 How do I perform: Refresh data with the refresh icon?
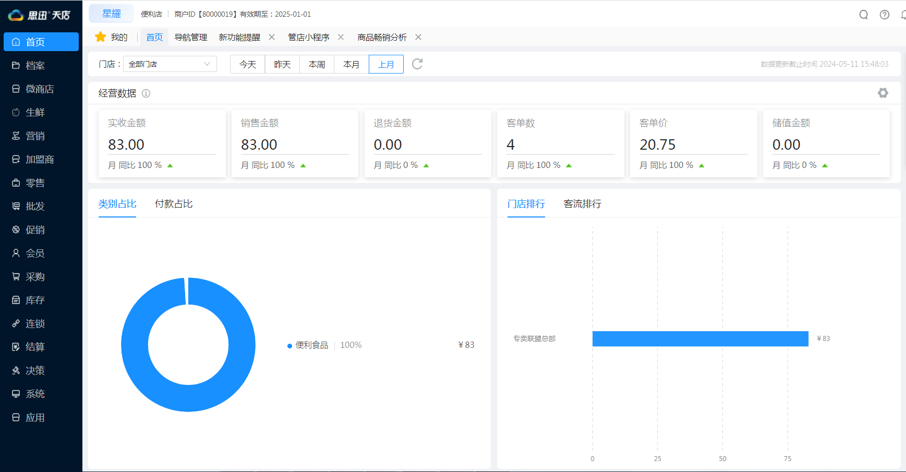point(417,64)
